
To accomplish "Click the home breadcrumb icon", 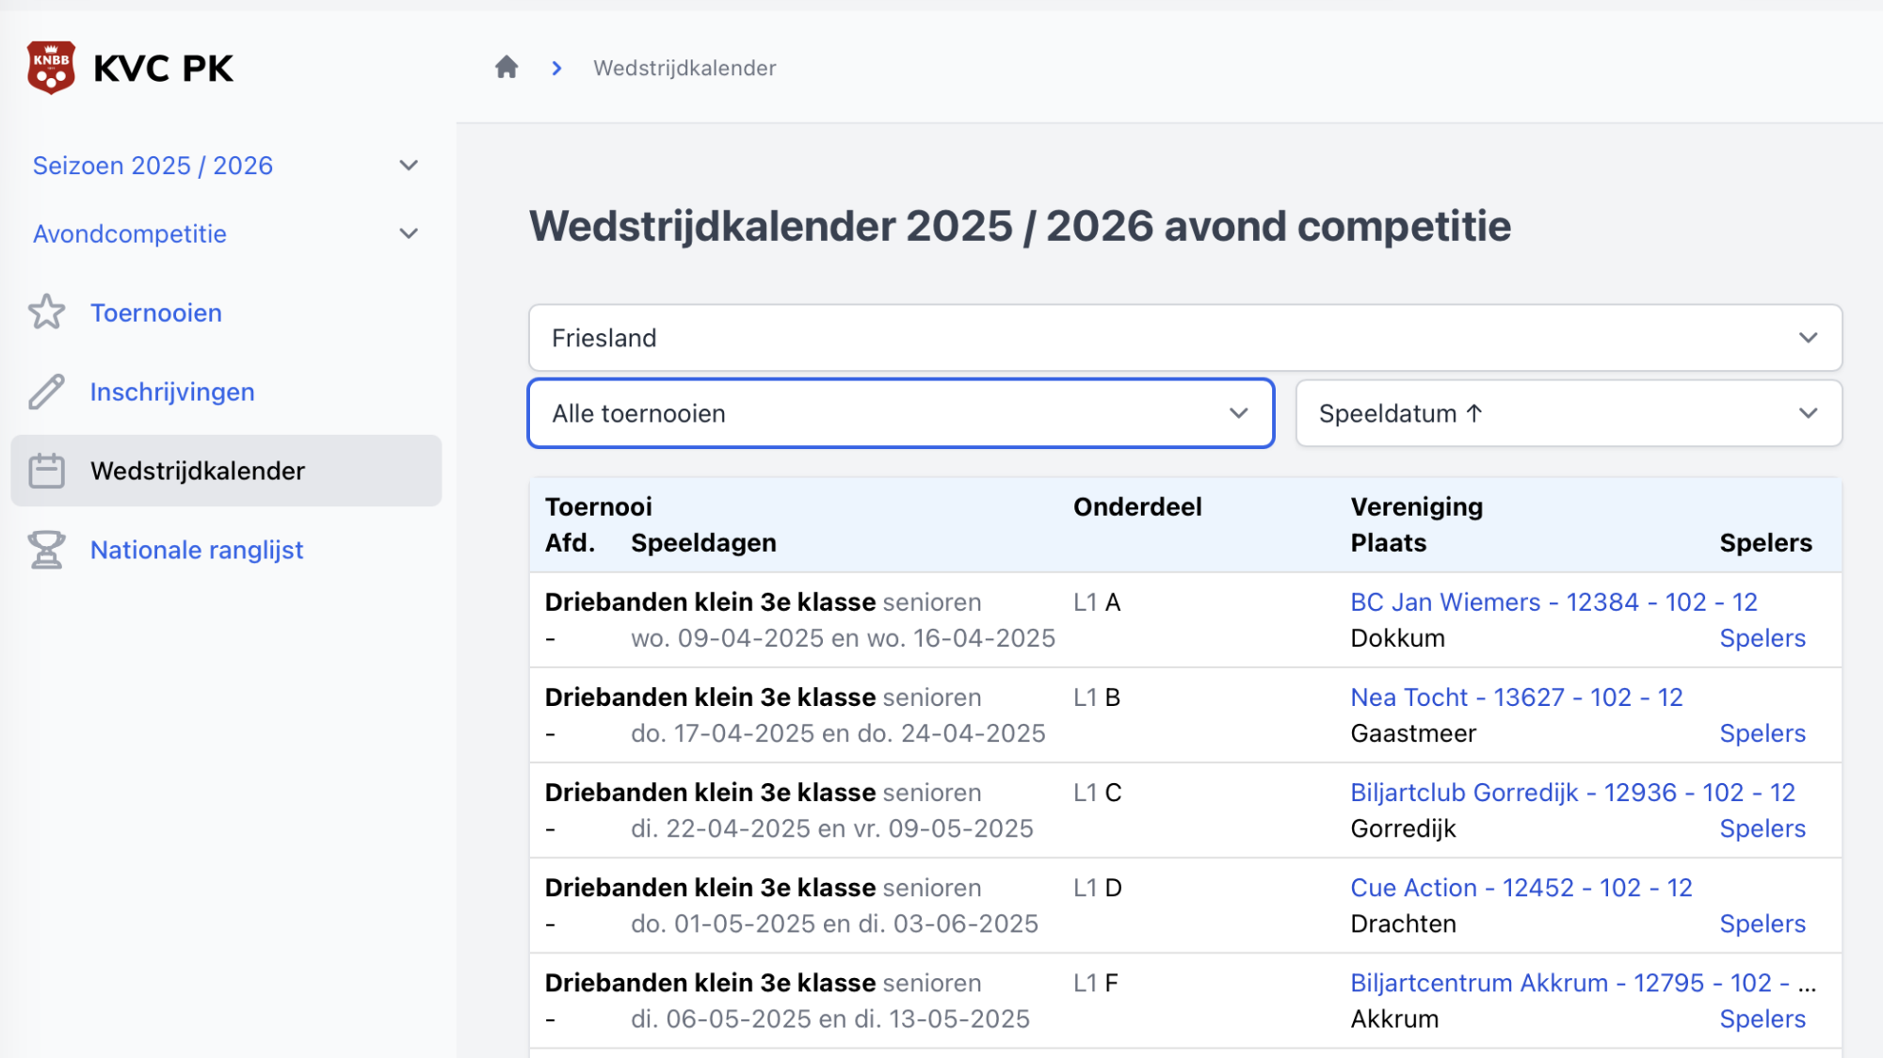I will [x=507, y=68].
